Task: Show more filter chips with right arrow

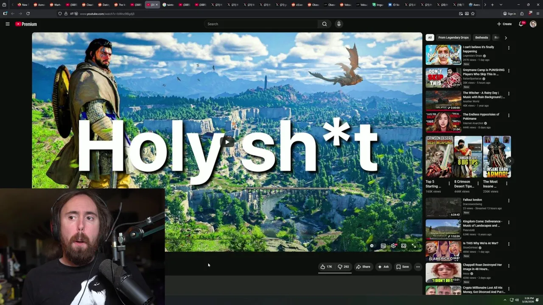Action: (x=506, y=38)
